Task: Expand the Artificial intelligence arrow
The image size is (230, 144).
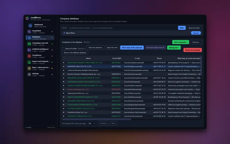Action: click(52, 50)
